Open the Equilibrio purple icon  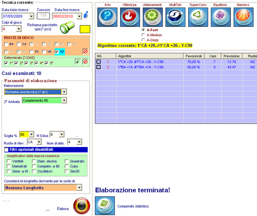point(221,17)
